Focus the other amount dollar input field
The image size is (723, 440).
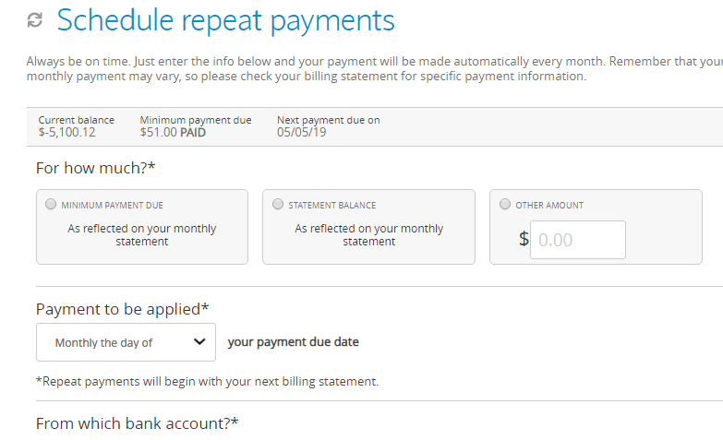tap(578, 240)
